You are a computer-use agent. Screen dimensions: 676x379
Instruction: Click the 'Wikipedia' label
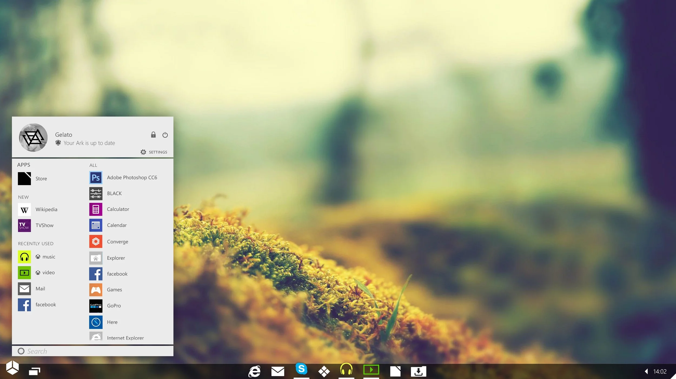pos(46,210)
